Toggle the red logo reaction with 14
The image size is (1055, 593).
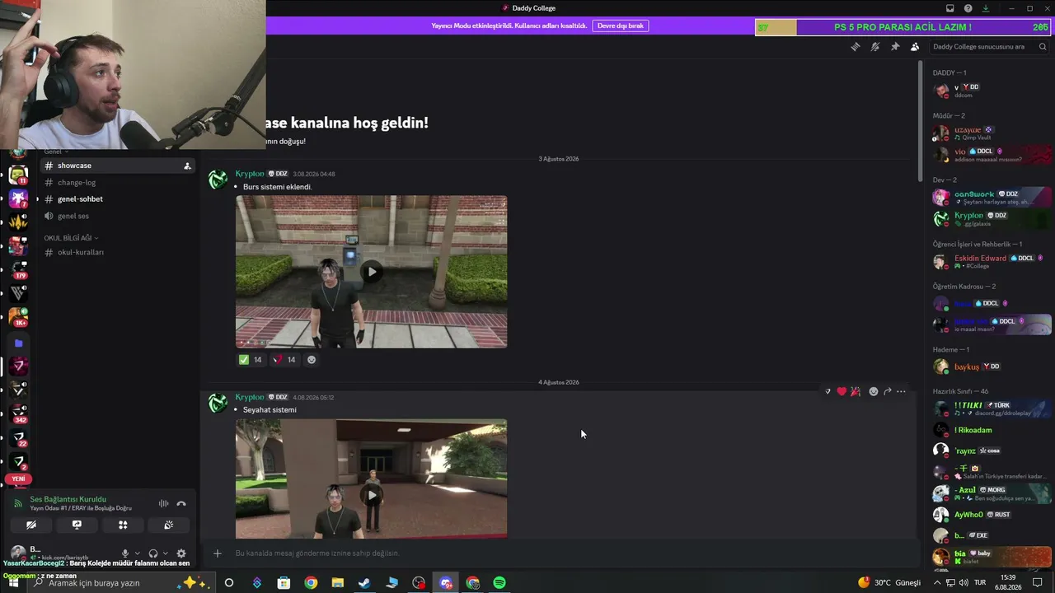(x=284, y=360)
